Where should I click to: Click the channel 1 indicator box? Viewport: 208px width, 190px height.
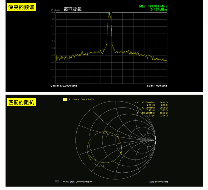pos(57,181)
